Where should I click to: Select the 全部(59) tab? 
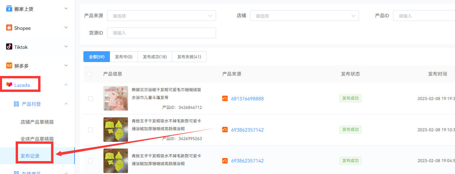(x=97, y=57)
